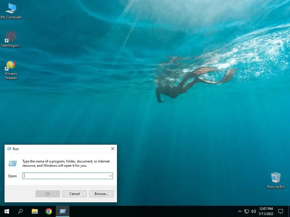Launch Google Chrome from the taskbar

tap(49, 211)
